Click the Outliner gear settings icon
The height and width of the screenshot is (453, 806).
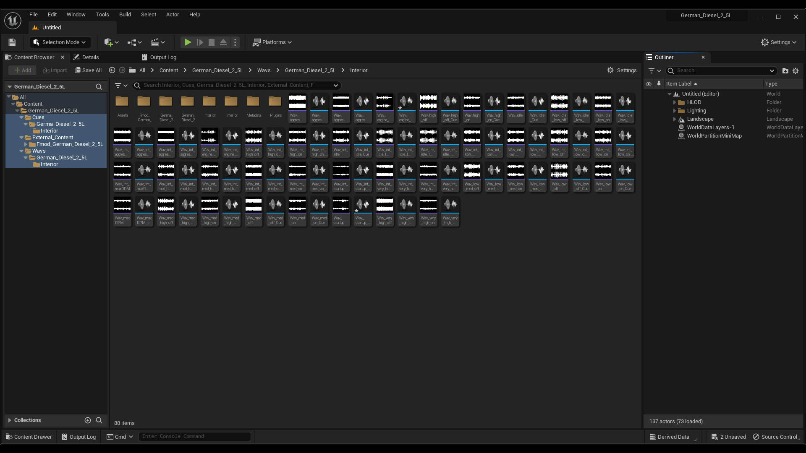[796, 71]
